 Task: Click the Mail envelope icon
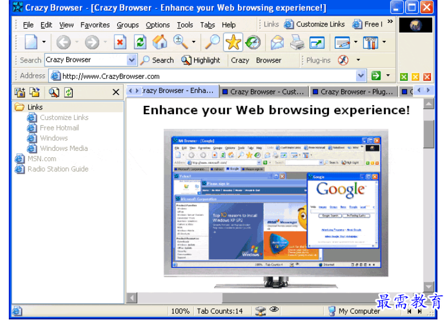click(277, 42)
